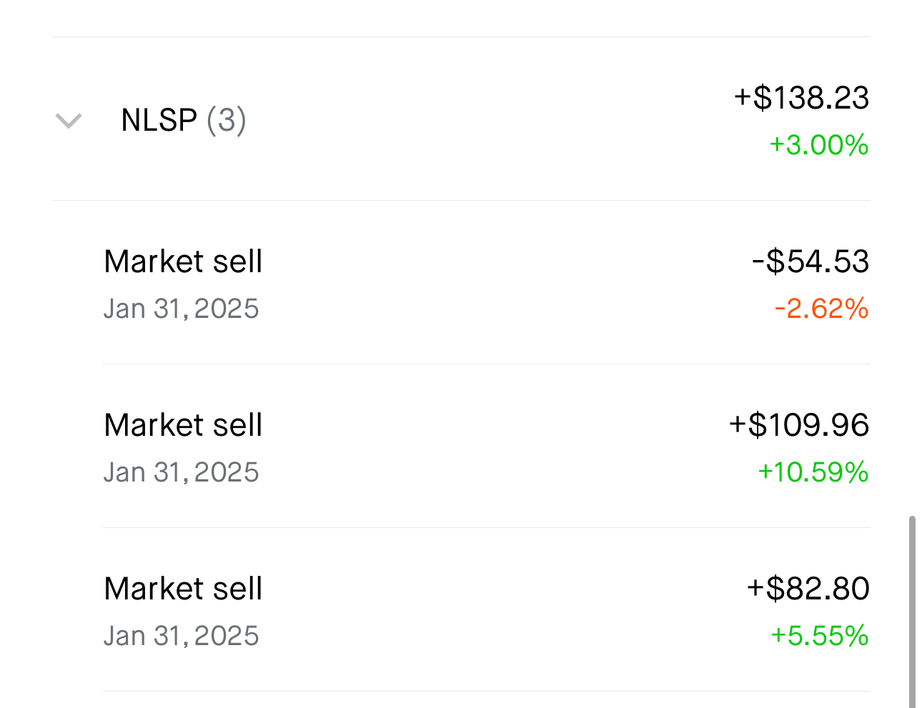Click the +$109.96 amount
The width and height of the screenshot is (922, 708).
(x=799, y=425)
